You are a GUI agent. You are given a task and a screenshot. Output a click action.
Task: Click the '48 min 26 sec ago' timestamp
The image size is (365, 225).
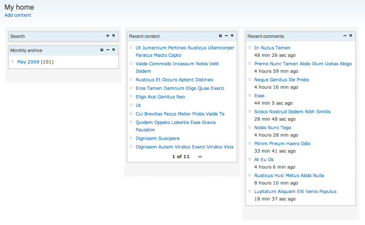pos(275,55)
